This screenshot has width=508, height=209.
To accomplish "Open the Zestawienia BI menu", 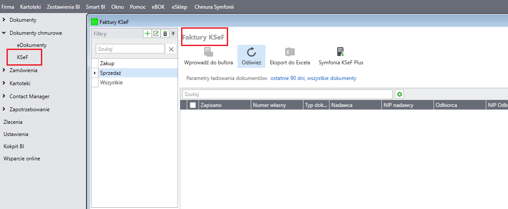I will 64,7.
